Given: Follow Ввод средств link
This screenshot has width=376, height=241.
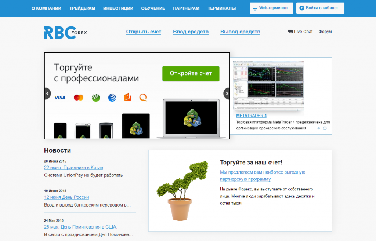Looking at the screenshot, I should pyautogui.click(x=191, y=32).
